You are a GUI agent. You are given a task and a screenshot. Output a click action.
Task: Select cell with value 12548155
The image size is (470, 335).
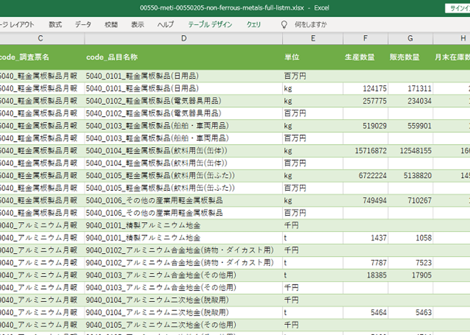410,151
